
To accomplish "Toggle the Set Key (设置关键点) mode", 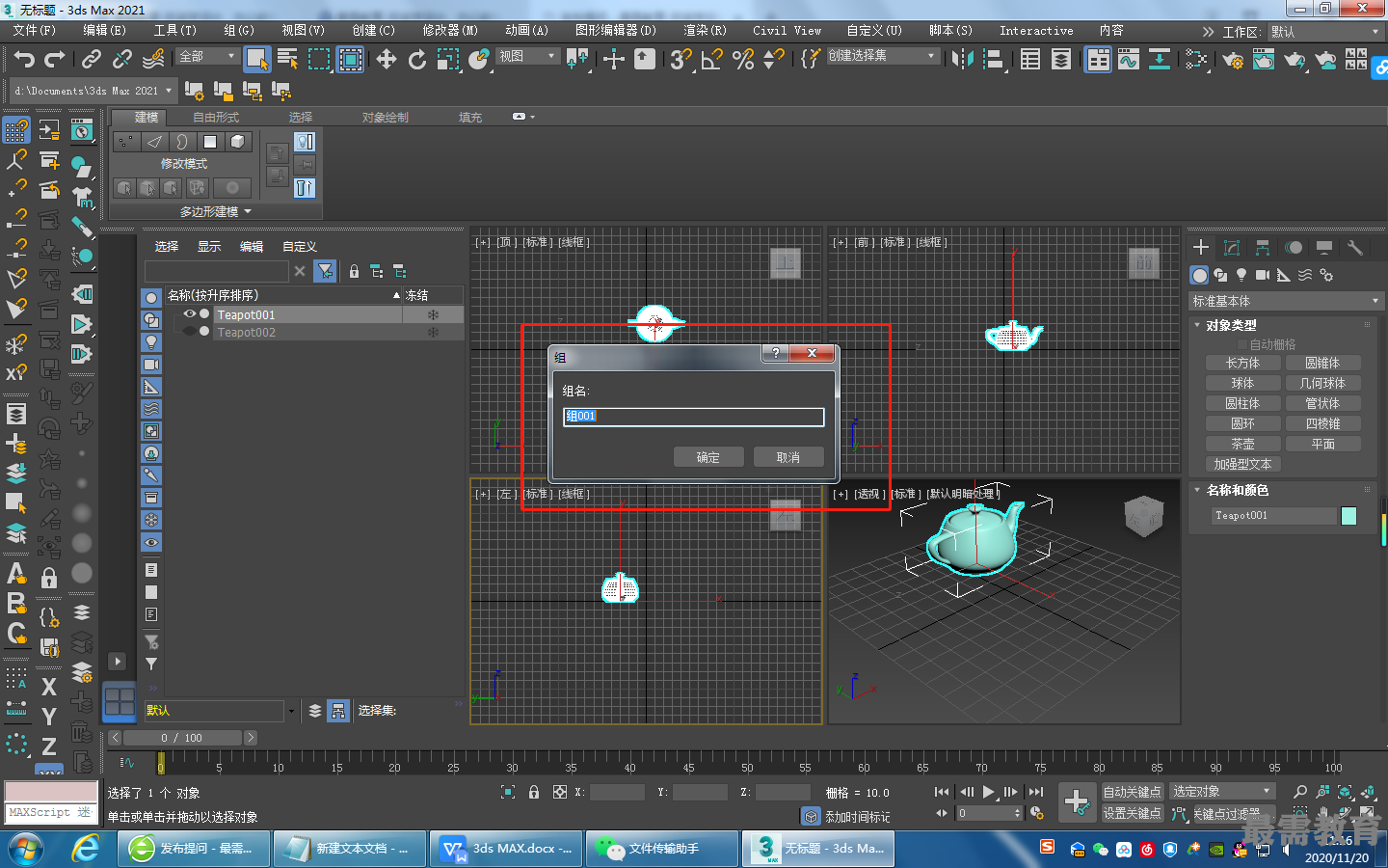I will tap(1132, 813).
